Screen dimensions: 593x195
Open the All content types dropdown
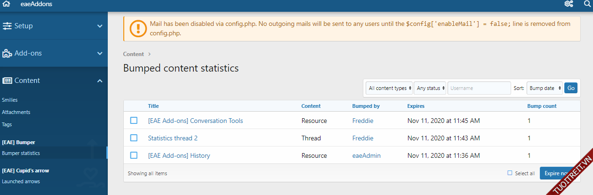[390, 88]
